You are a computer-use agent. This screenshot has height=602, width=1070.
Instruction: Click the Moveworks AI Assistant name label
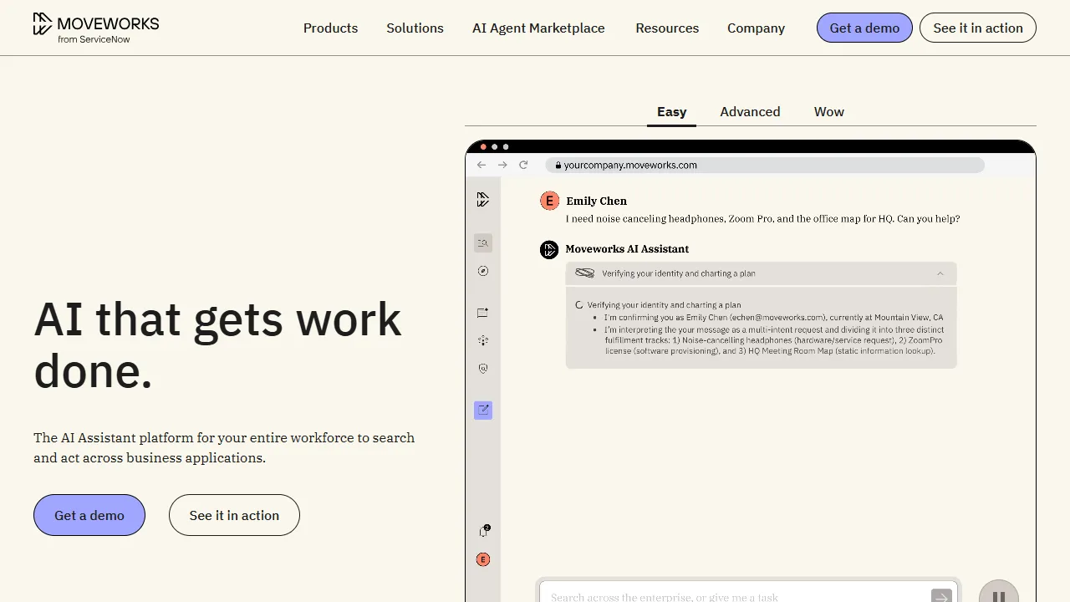[627, 249]
